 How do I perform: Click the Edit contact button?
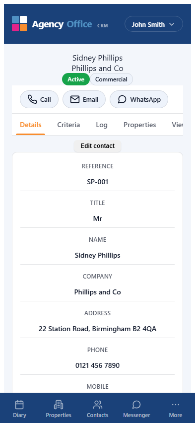pos(97,146)
